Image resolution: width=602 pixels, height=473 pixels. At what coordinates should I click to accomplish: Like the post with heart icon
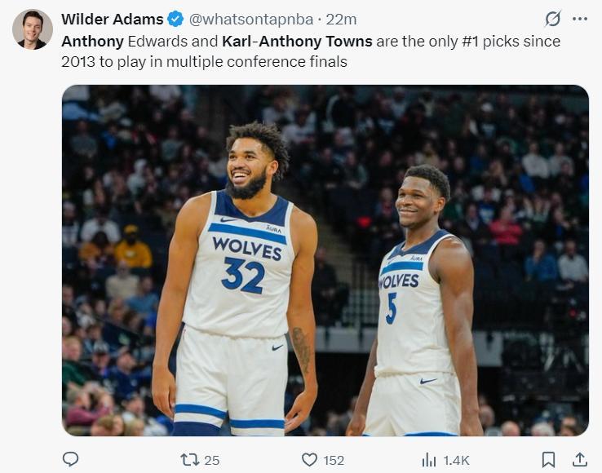[309, 459]
